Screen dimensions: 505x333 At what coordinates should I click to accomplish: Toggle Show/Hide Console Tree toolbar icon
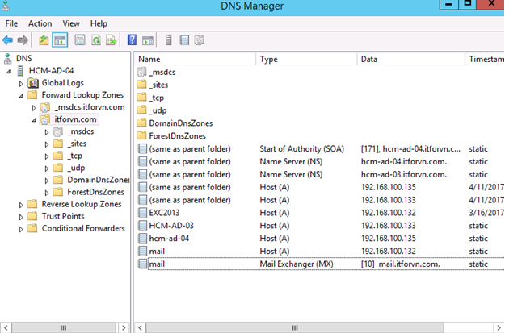[x=60, y=40]
